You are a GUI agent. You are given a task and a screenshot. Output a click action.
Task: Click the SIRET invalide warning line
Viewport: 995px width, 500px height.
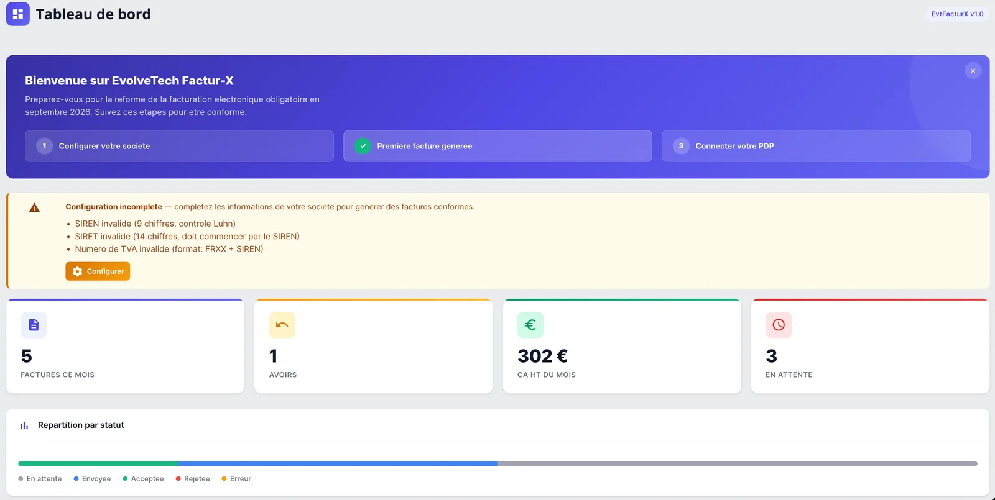[x=187, y=236]
